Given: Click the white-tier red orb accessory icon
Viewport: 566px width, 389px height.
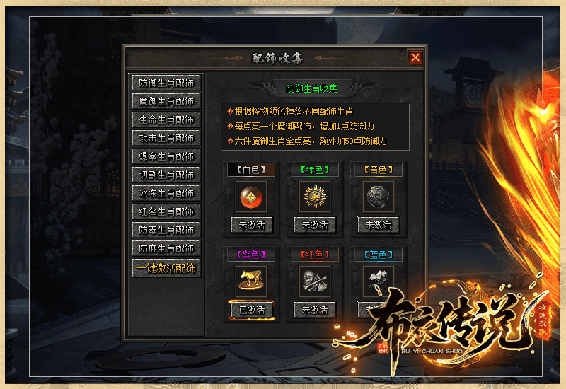Looking at the screenshot, I should coord(251,197).
